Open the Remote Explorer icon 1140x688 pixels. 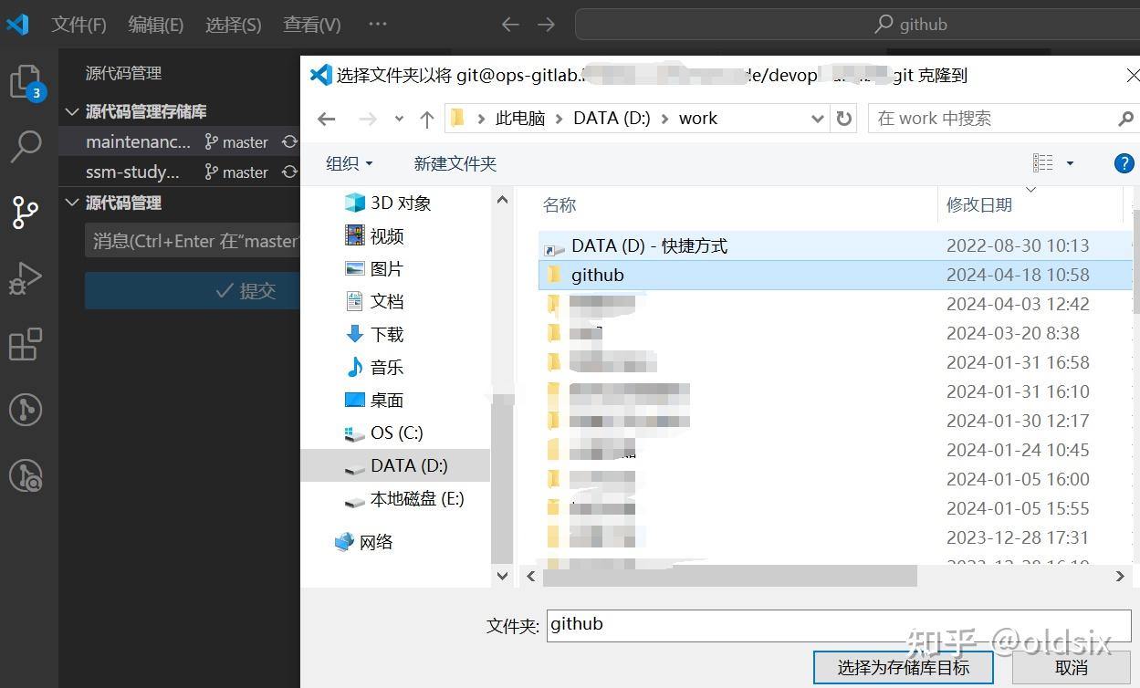pos(26,410)
